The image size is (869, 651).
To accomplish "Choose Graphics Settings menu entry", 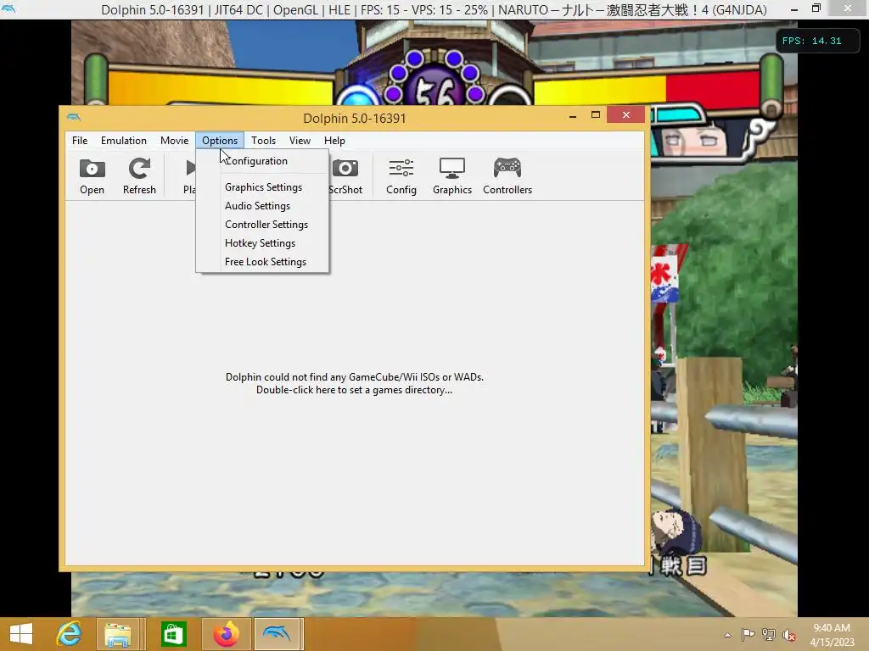I will pos(263,187).
